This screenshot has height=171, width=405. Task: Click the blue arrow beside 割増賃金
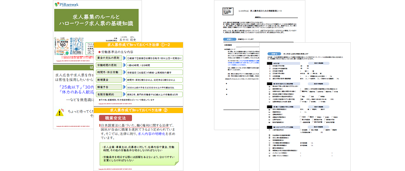124,80
